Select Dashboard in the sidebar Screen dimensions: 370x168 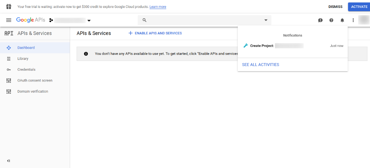pos(26,48)
